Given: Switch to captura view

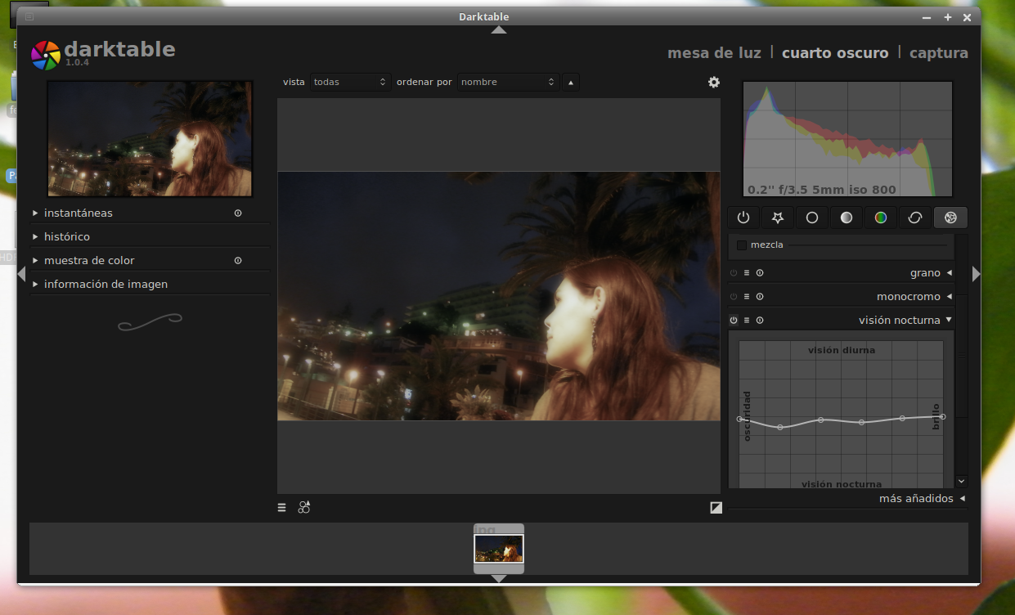Looking at the screenshot, I should pos(939,53).
